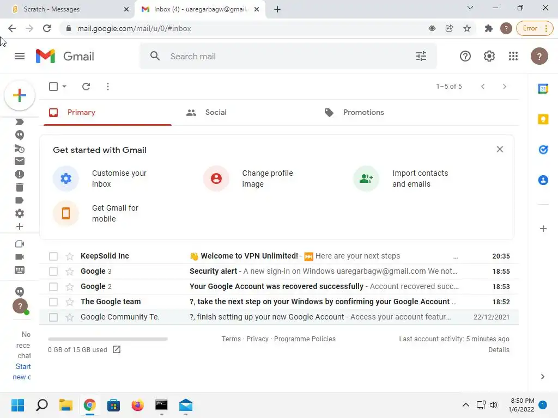The image size is (558, 418).
Task: Click Details under last account activity
Action: point(499,350)
